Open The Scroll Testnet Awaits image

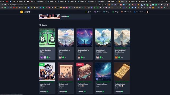[84, 72]
